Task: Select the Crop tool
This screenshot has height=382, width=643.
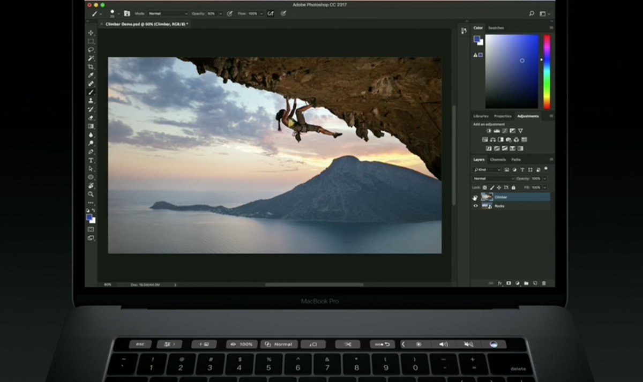Action: click(91, 66)
